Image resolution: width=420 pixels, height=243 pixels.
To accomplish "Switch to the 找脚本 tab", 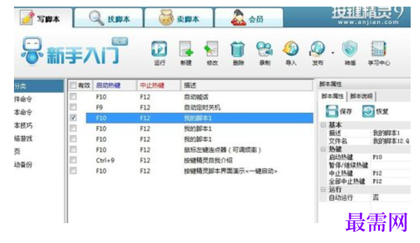I will coord(108,18).
